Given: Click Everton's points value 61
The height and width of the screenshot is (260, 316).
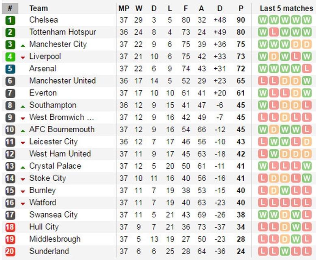Looking at the screenshot, I should 241,93.
